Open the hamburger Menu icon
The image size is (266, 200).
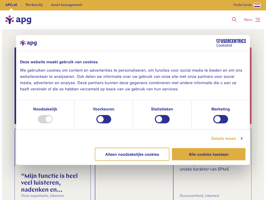point(257,20)
